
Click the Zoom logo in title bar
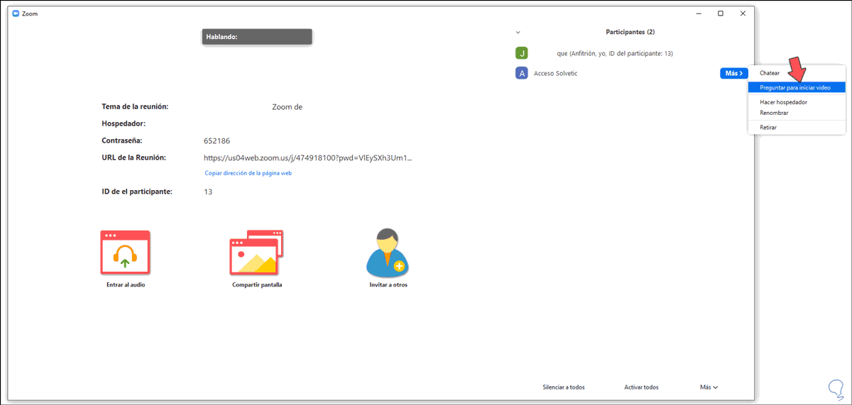[15, 13]
